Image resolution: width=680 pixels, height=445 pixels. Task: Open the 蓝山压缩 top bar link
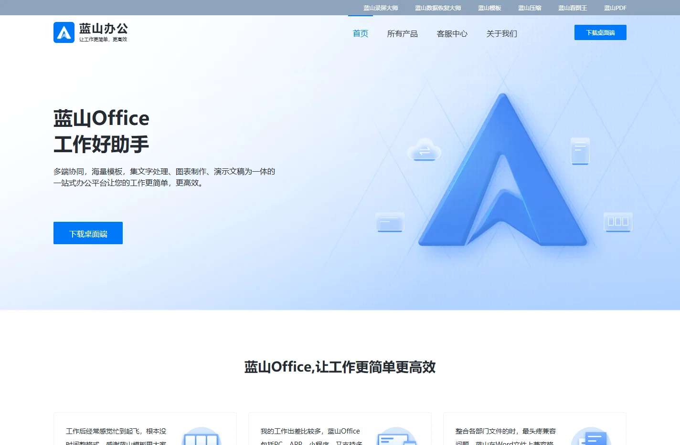530,8
